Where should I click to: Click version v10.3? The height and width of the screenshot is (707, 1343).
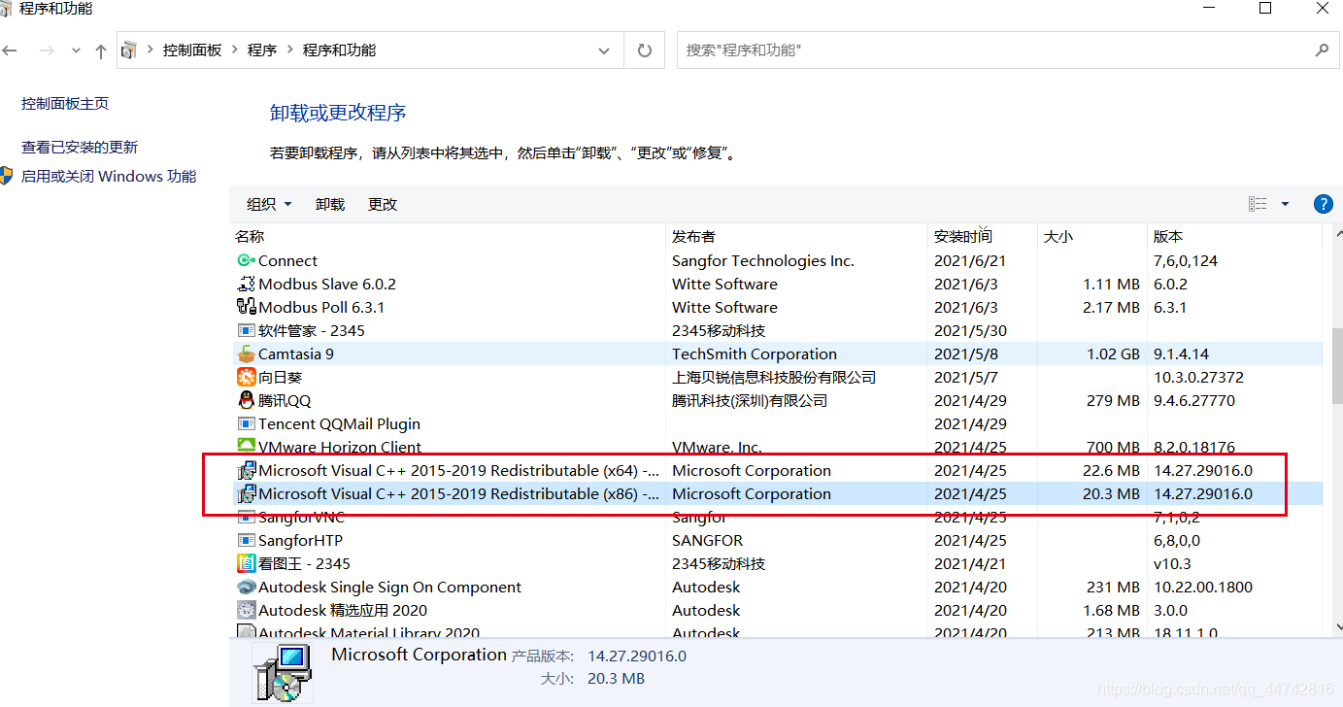click(1172, 563)
